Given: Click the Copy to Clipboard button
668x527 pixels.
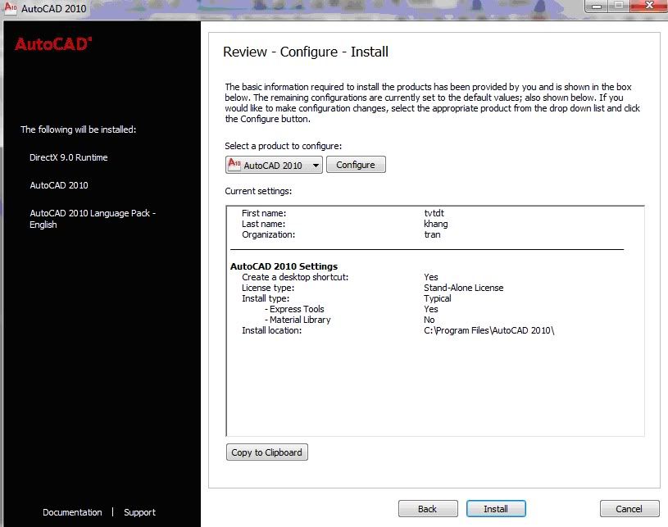Looking at the screenshot, I should pos(266,452).
